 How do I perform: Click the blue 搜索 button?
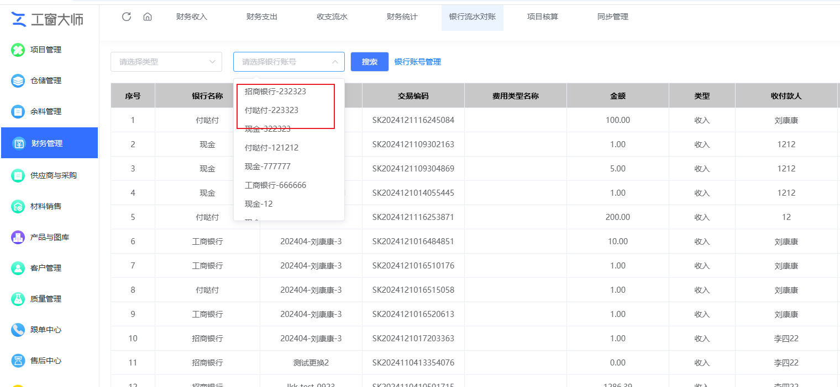(370, 62)
